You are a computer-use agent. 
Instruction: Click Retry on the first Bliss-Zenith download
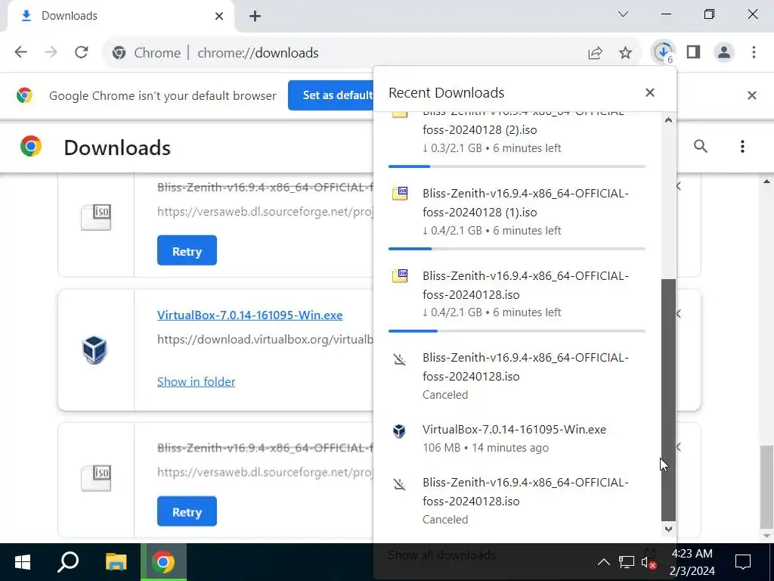coord(187,250)
